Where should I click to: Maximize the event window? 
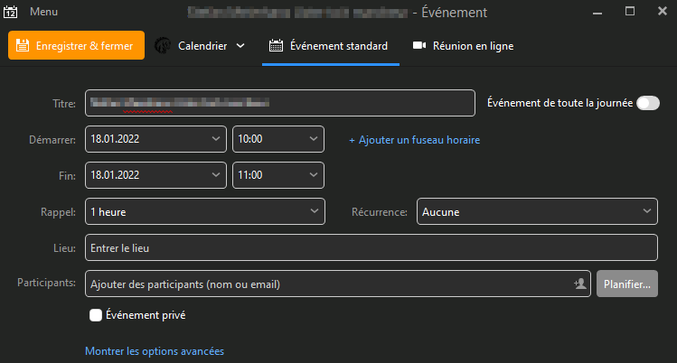coord(630,12)
